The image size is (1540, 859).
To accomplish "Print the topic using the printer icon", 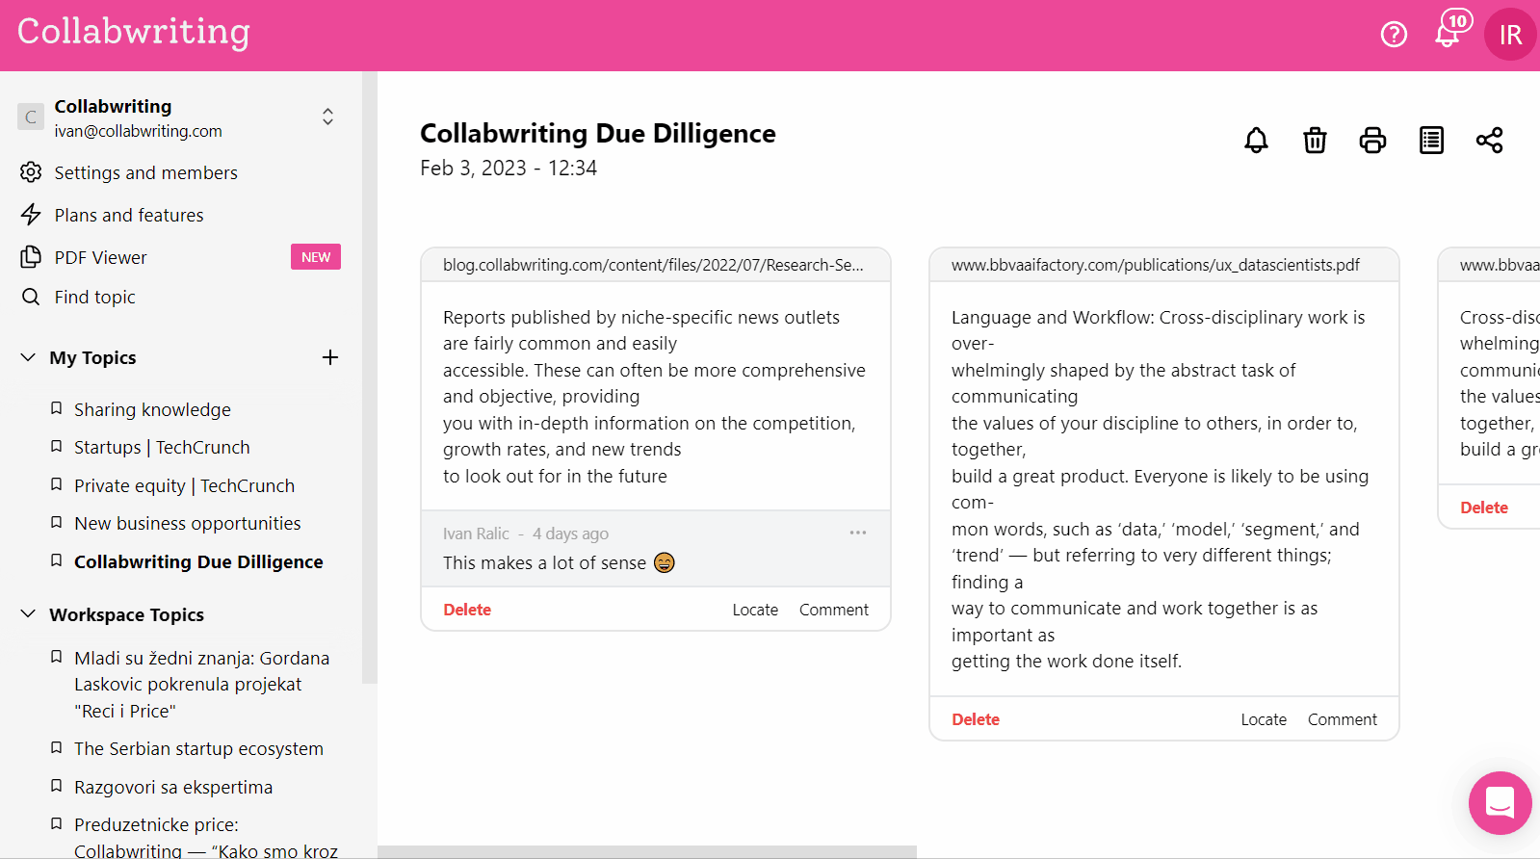I will (1372, 141).
